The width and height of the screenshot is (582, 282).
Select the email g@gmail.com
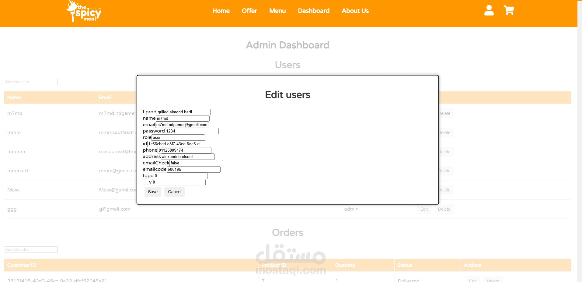(x=115, y=209)
